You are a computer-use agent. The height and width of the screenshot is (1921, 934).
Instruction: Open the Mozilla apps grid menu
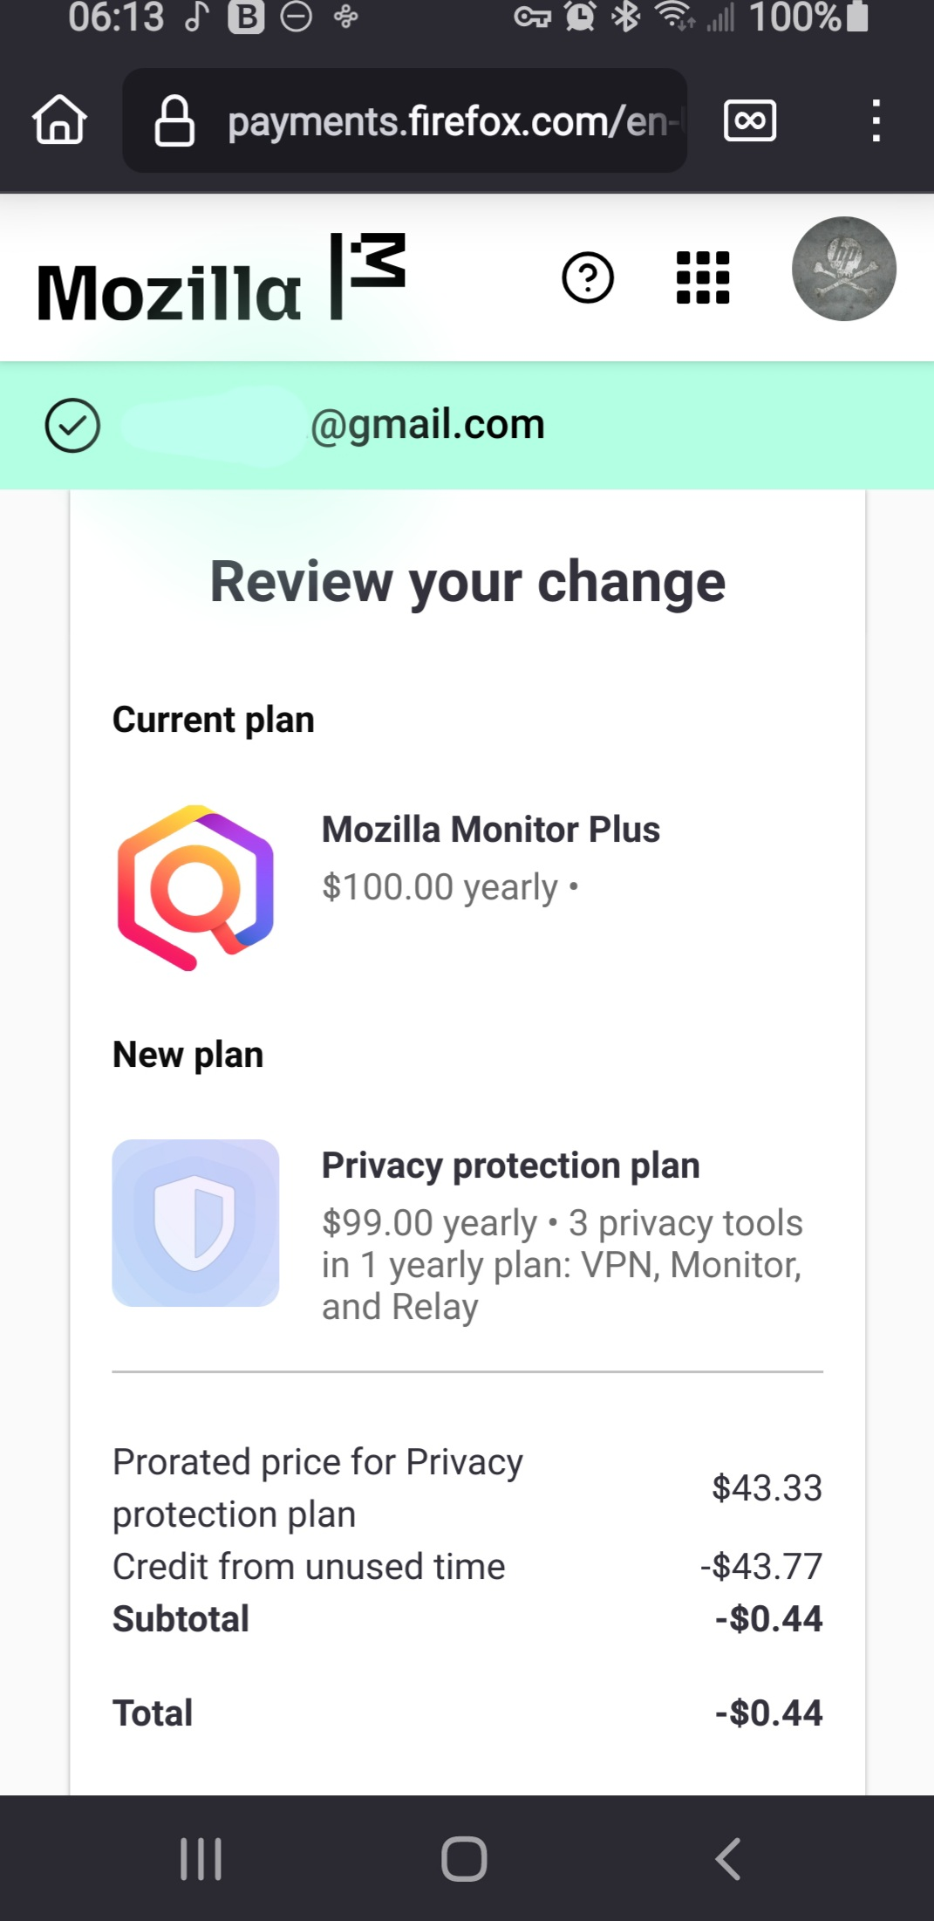(703, 277)
